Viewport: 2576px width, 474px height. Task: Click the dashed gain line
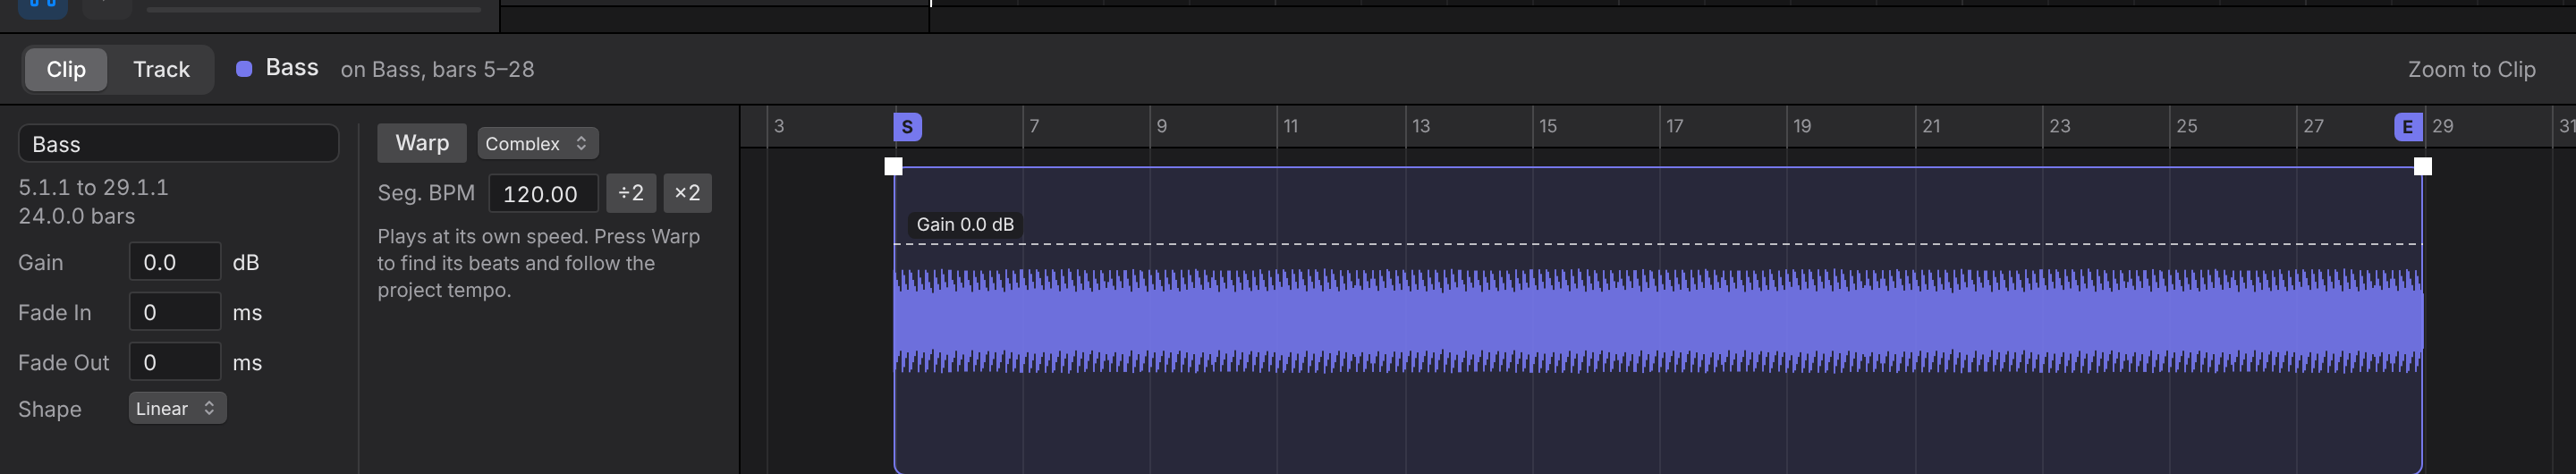click(1658, 244)
